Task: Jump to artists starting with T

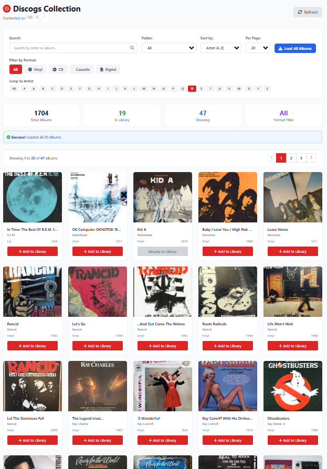Action: [210, 89]
